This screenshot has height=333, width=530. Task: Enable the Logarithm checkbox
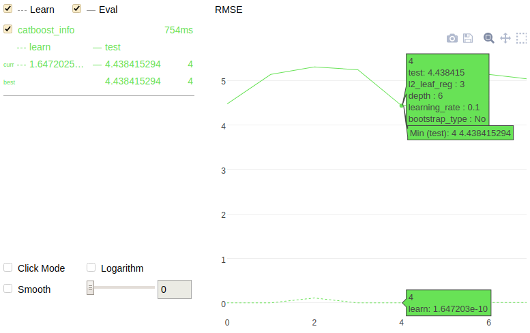pyautogui.click(x=91, y=268)
